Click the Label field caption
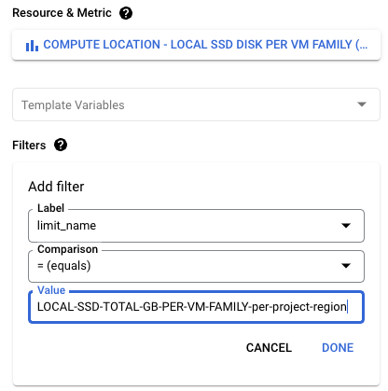388x391 pixels. point(50,208)
